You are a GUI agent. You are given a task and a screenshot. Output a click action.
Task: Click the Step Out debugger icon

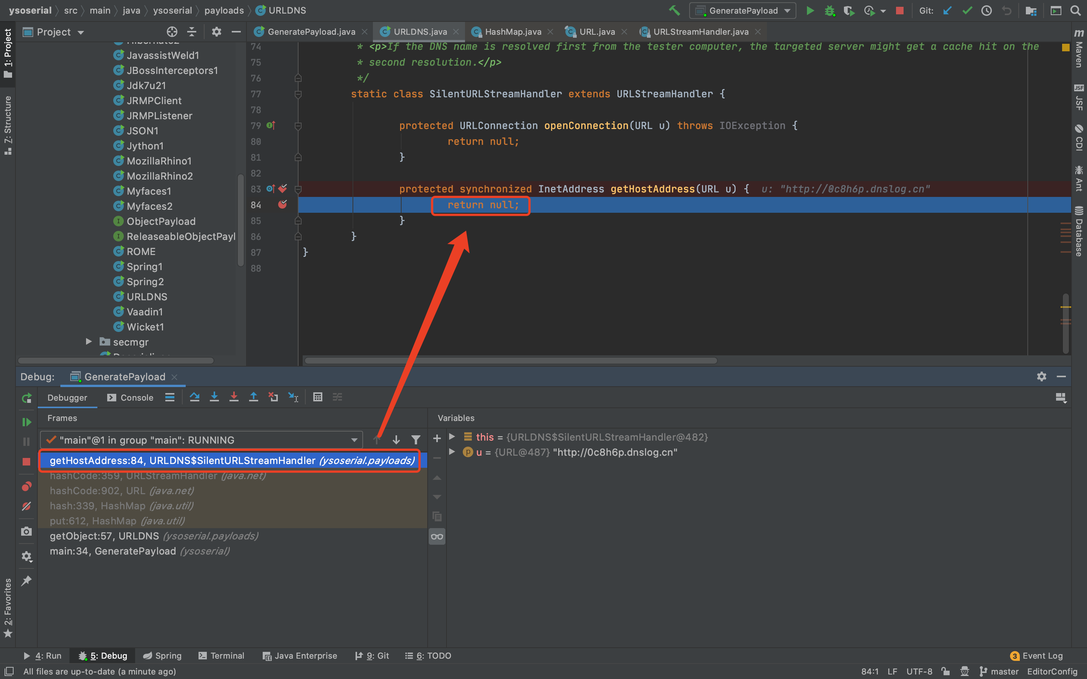[253, 397]
